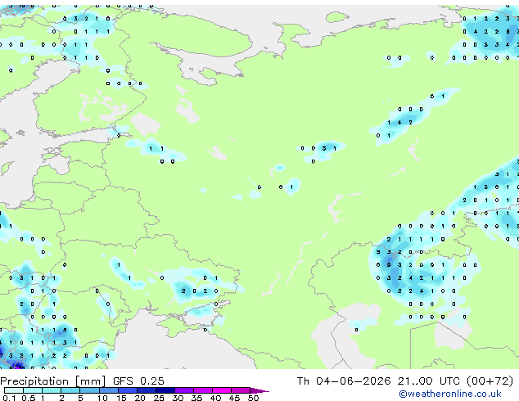Click the 'Th 04-06-2026' date text
Viewport: 519px width, 401px height.
click(x=344, y=381)
